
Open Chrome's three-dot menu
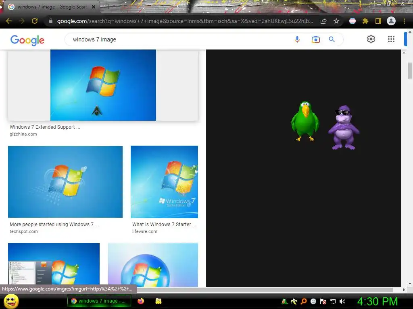tap(404, 21)
